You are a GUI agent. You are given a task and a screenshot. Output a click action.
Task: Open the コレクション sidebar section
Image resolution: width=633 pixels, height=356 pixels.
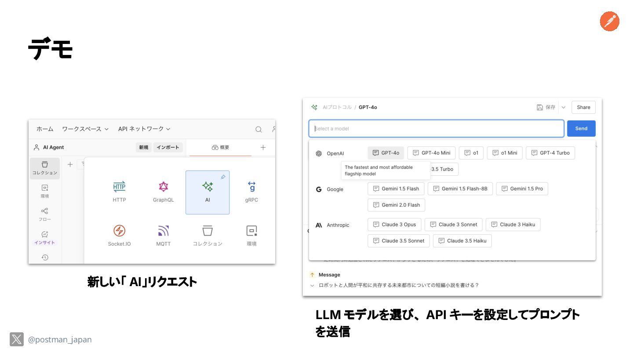point(45,168)
